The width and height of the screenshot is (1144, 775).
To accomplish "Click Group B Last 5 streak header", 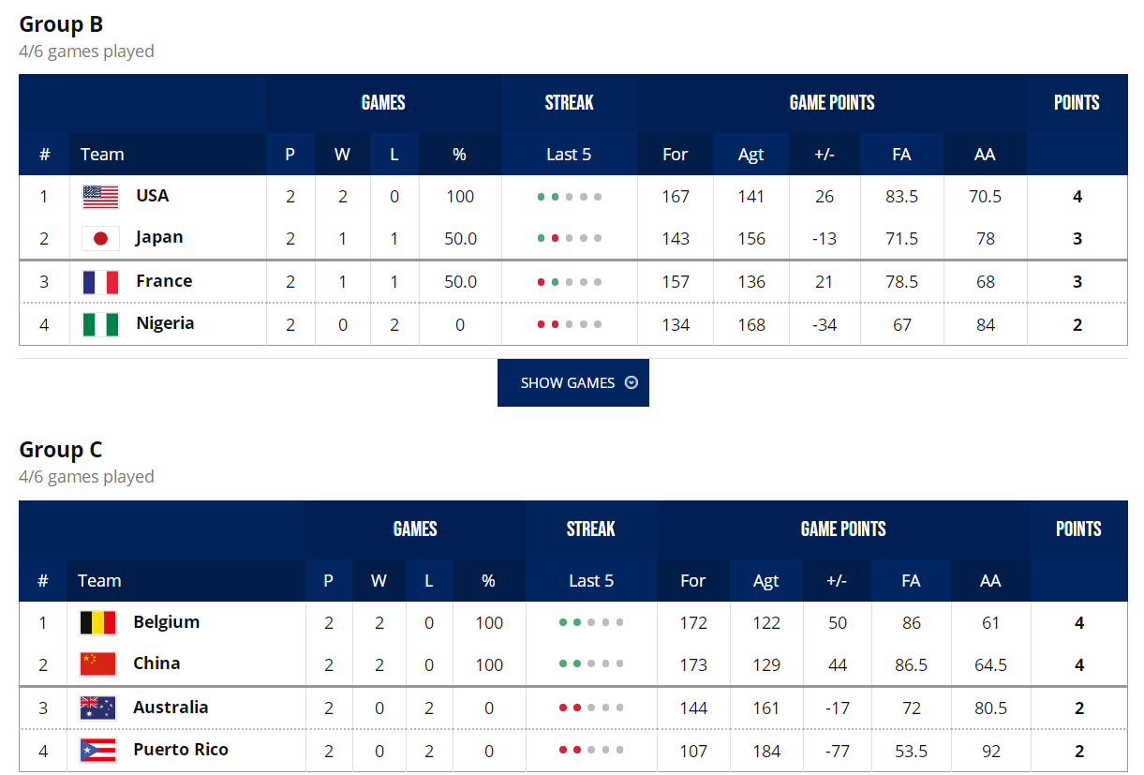I will (x=569, y=155).
